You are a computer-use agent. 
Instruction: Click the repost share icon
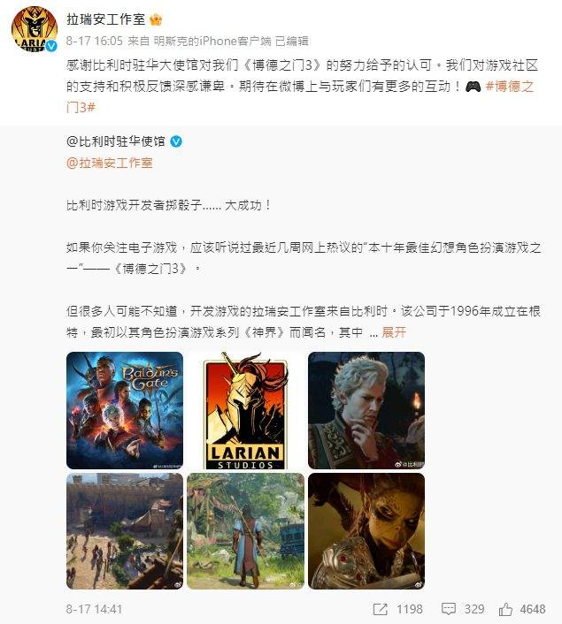coord(380,609)
